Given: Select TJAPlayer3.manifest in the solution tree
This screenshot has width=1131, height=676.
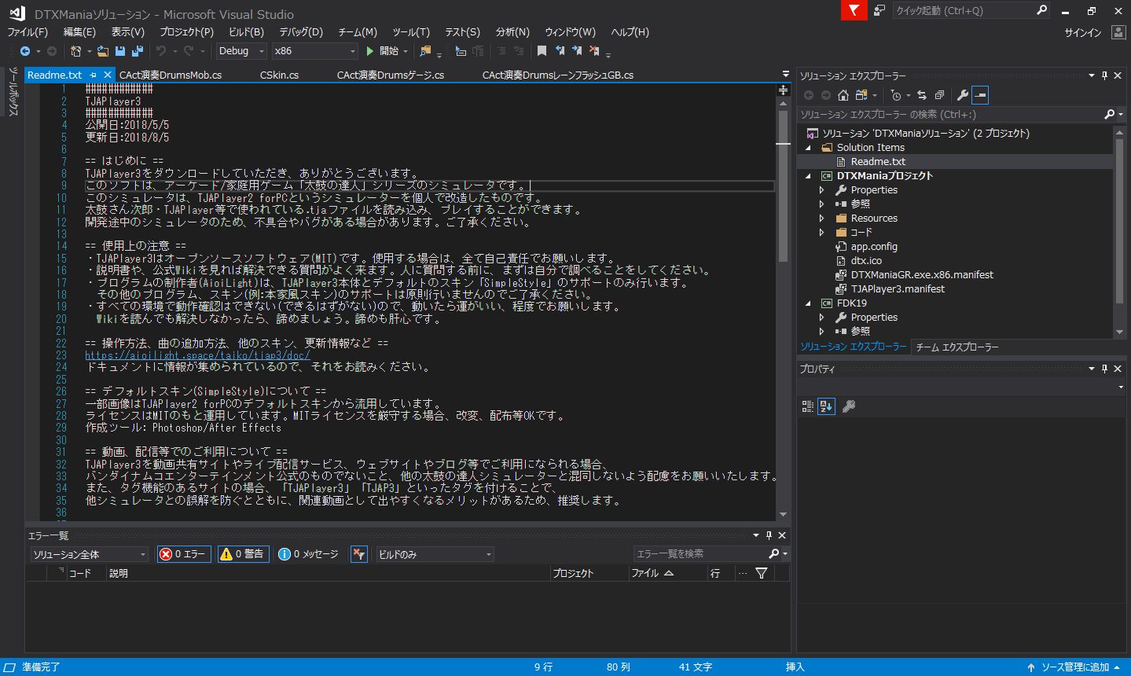Looking at the screenshot, I should (898, 289).
